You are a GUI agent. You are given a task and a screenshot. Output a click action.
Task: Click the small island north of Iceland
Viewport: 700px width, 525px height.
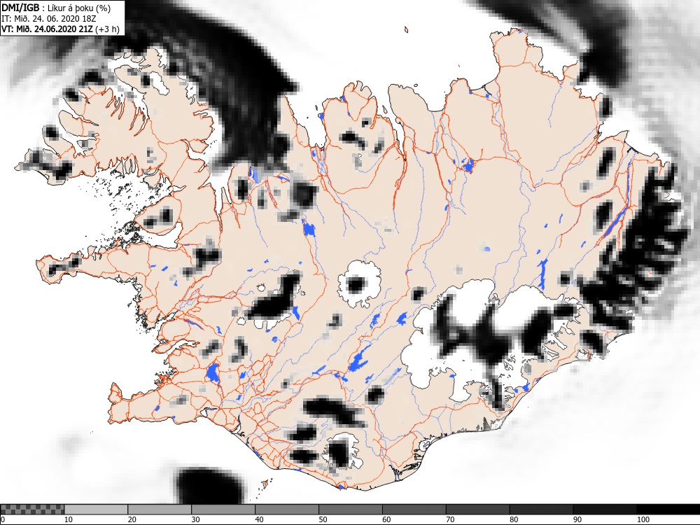[406, 30]
